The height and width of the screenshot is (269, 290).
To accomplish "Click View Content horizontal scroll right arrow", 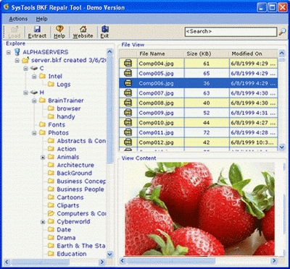I will (x=274, y=260).
